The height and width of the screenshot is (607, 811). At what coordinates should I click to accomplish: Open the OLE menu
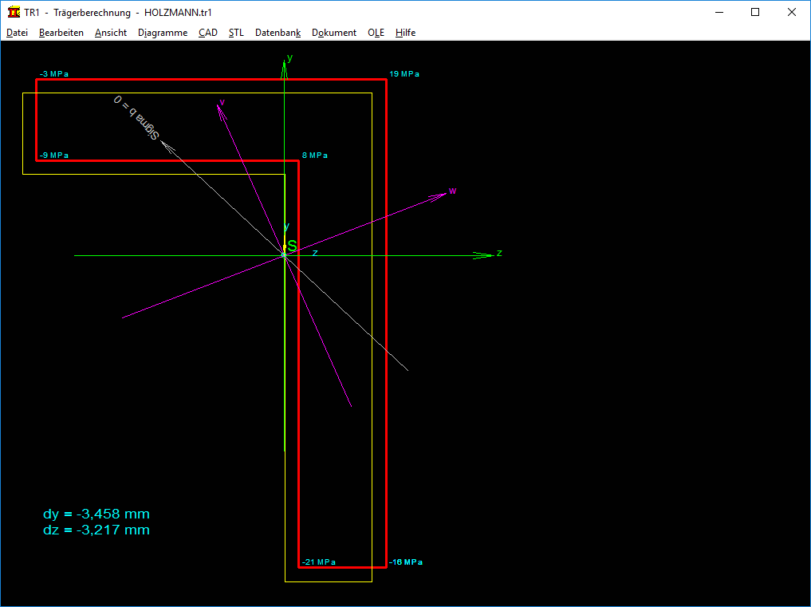tap(376, 33)
